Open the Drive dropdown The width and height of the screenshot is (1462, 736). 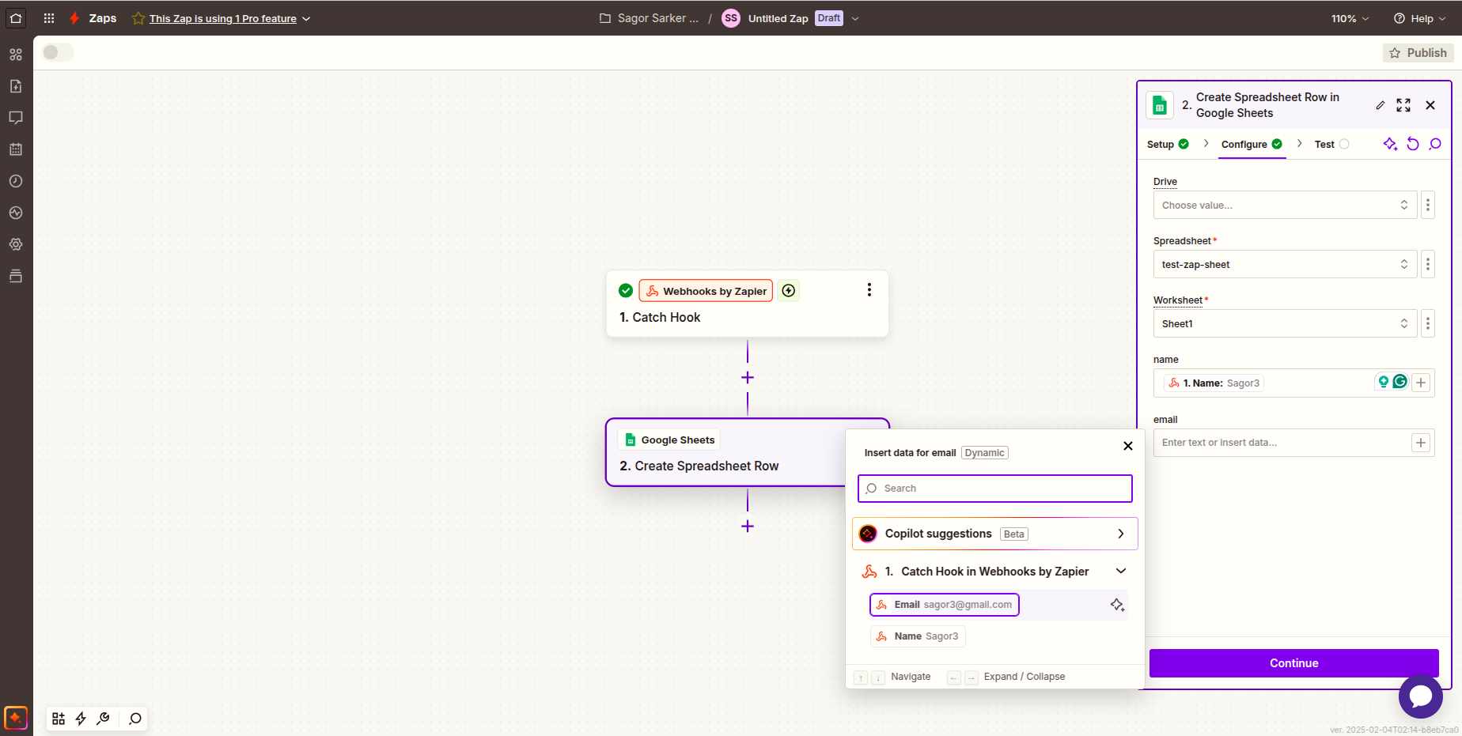click(1285, 205)
